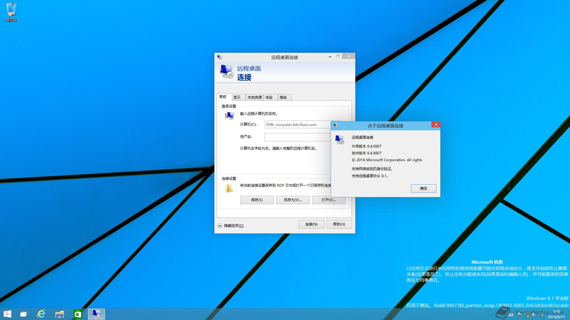Open the Windows Store taskbar icon
The image size is (570, 320).
coord(78,314)
